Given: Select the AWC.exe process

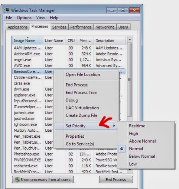Looking at the screenshot, I should [69, 65].
